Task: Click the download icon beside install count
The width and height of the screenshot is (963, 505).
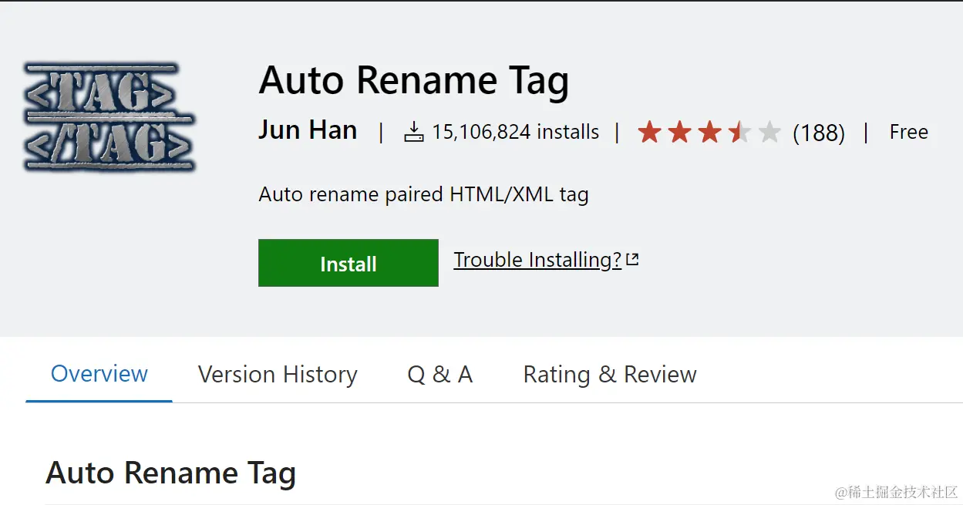Action: (x=414, y=133)
